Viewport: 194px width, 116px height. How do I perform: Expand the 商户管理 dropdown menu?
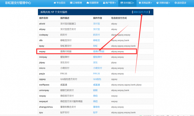(x=109, y=3)
